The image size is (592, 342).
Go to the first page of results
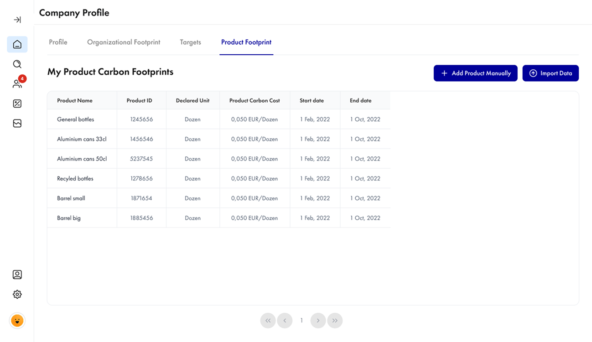268,321
